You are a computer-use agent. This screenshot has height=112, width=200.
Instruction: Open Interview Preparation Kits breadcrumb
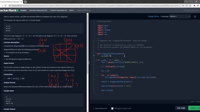point(38,10)
